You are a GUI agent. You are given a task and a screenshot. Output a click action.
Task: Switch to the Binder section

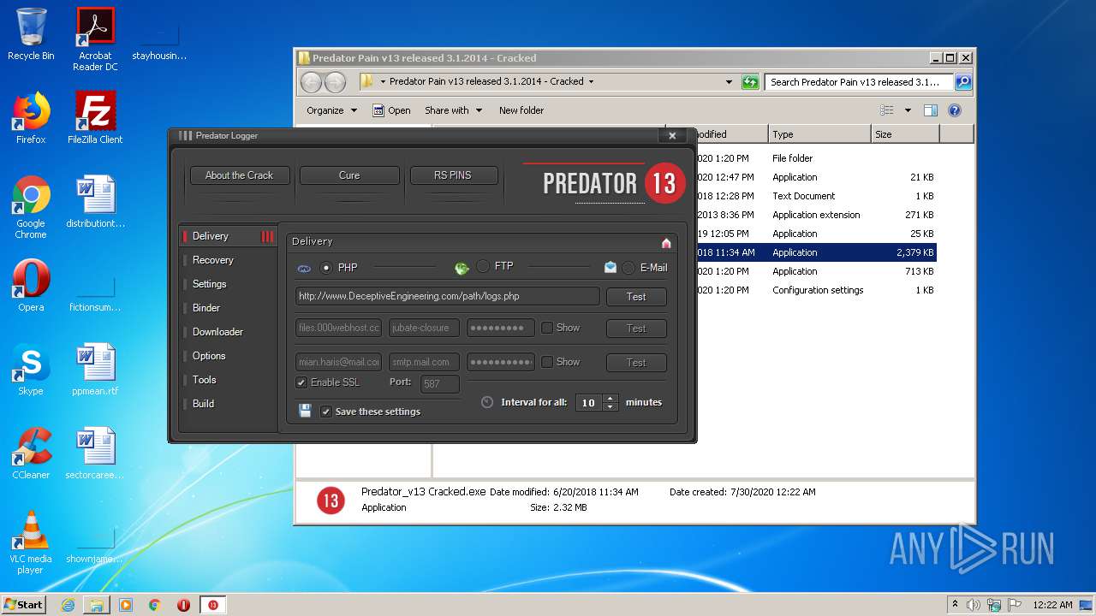click(x=206, y=308)
